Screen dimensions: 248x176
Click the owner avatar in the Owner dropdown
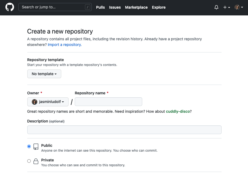coord(34,102)
